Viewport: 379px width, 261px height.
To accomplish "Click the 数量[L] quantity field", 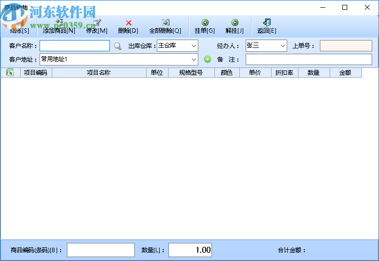I will tap(190, 250).
